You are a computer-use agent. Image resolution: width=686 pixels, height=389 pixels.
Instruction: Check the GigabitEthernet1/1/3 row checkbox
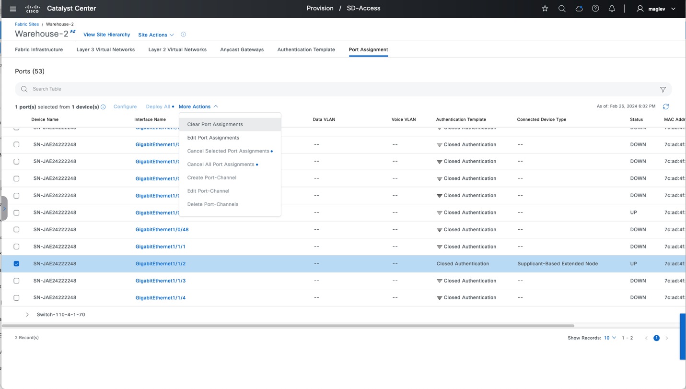[16, 281]
